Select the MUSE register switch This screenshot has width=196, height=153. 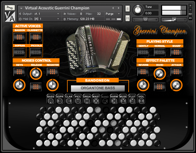123,99
